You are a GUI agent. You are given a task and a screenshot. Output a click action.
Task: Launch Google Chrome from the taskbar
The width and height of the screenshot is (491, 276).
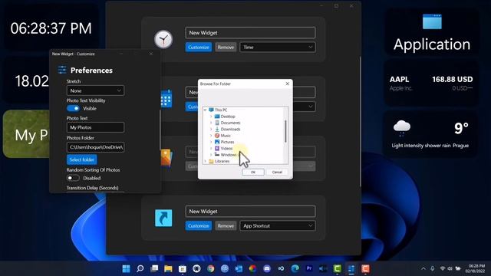point(210,268)
